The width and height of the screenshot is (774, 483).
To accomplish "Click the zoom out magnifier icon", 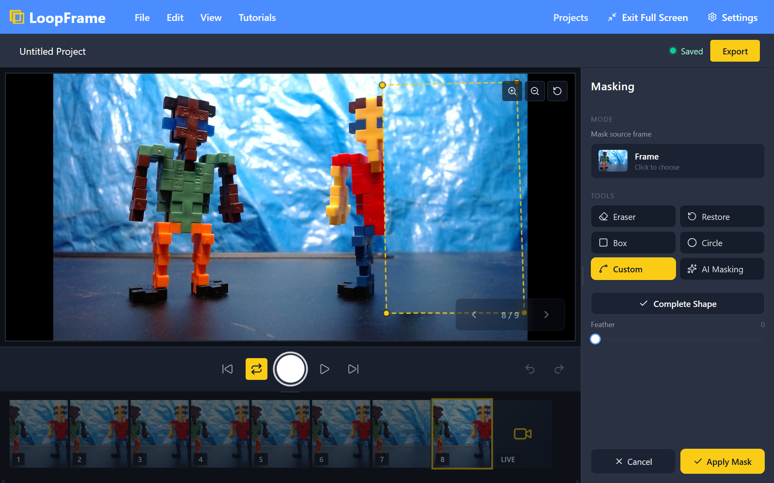I will 535,91.
